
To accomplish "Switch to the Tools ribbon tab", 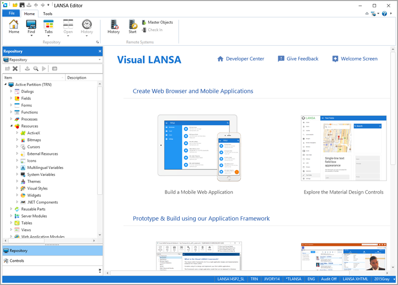I will pos(47,14).
